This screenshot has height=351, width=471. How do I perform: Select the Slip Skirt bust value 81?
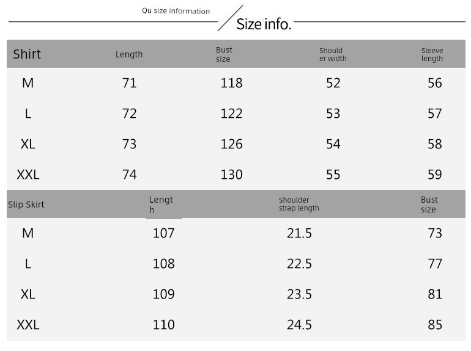[435, 294]
